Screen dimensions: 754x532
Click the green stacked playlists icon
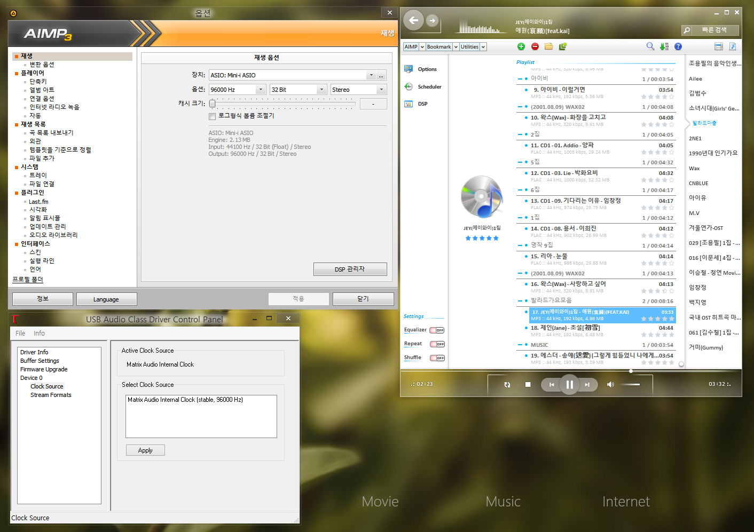(563, 46)
